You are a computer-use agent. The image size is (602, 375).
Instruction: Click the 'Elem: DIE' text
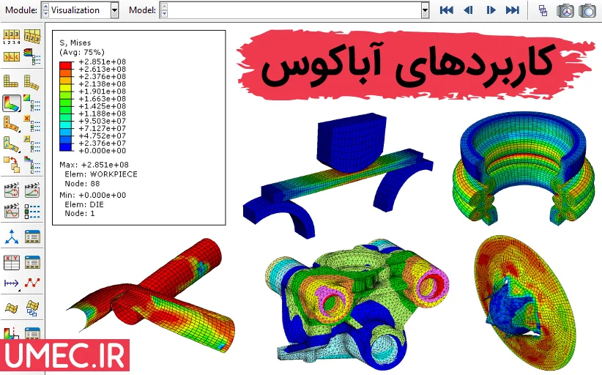pyautogui.click(x=84, y=204)
